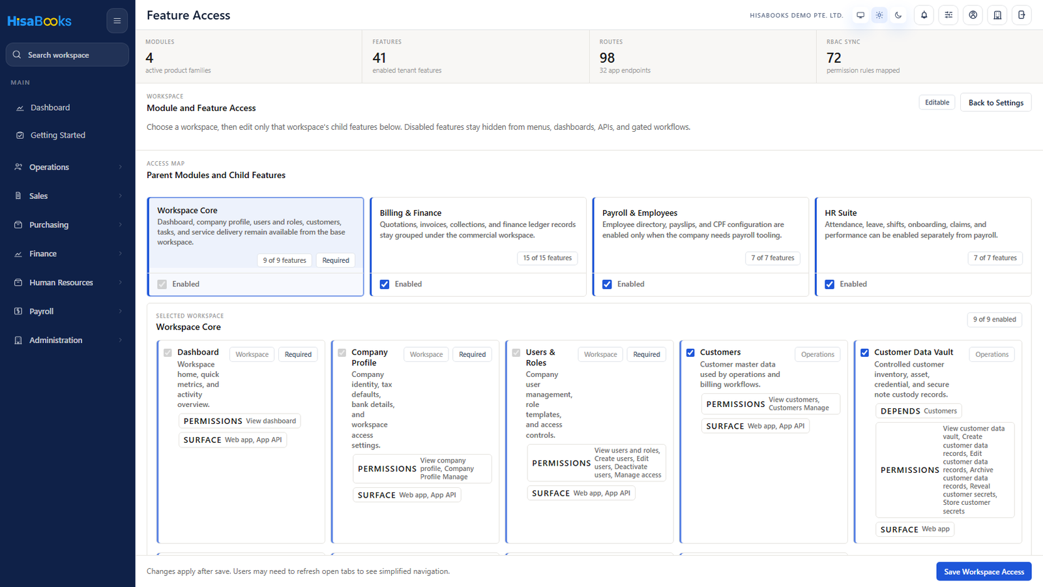
Task: Expand the Payroll sidebar chevron
Action: point(121,311)
